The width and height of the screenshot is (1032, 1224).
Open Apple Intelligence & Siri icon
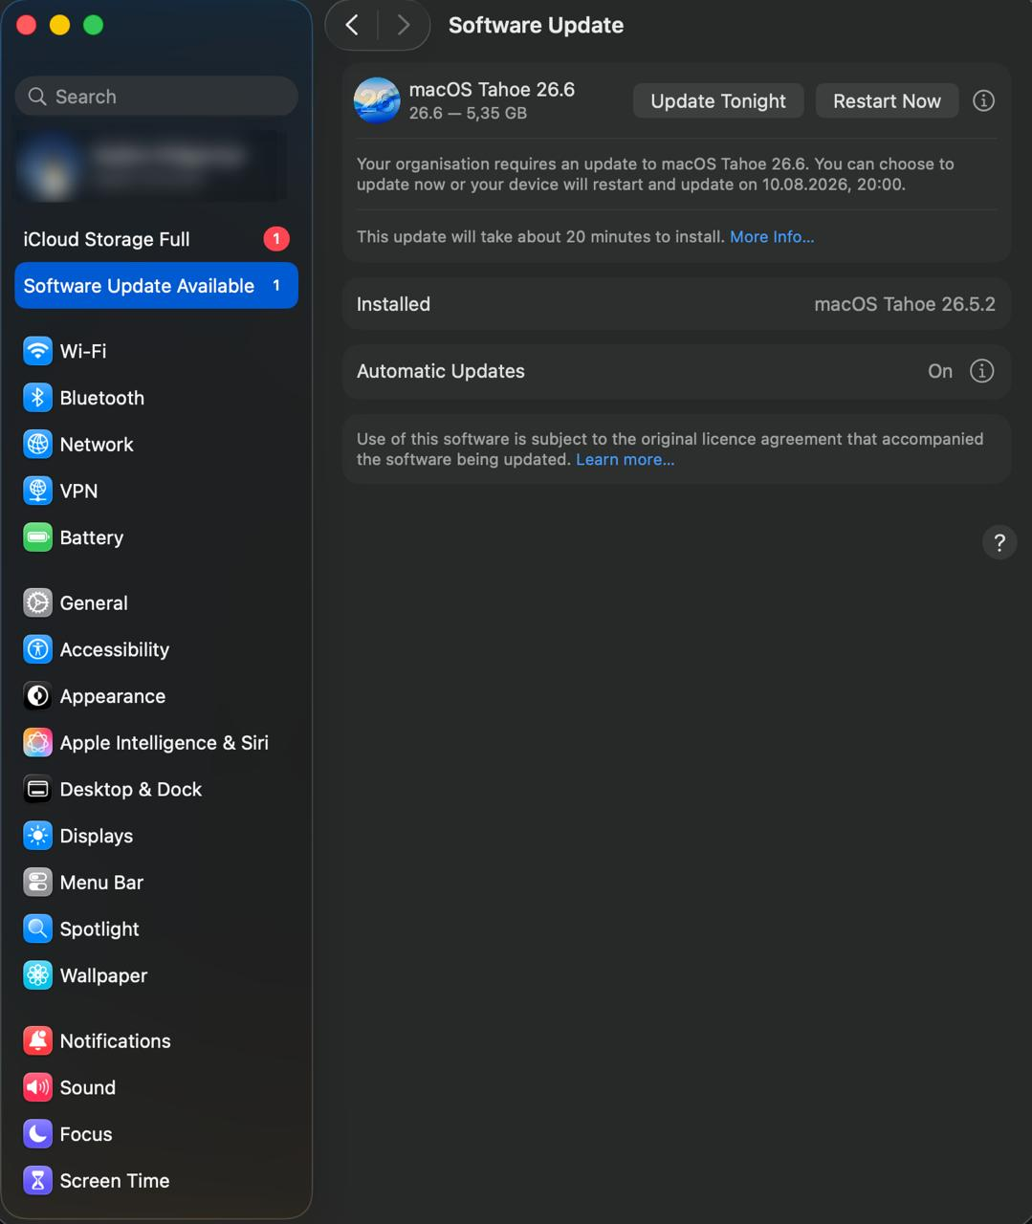pyautogui.click(x=37, y=742)
